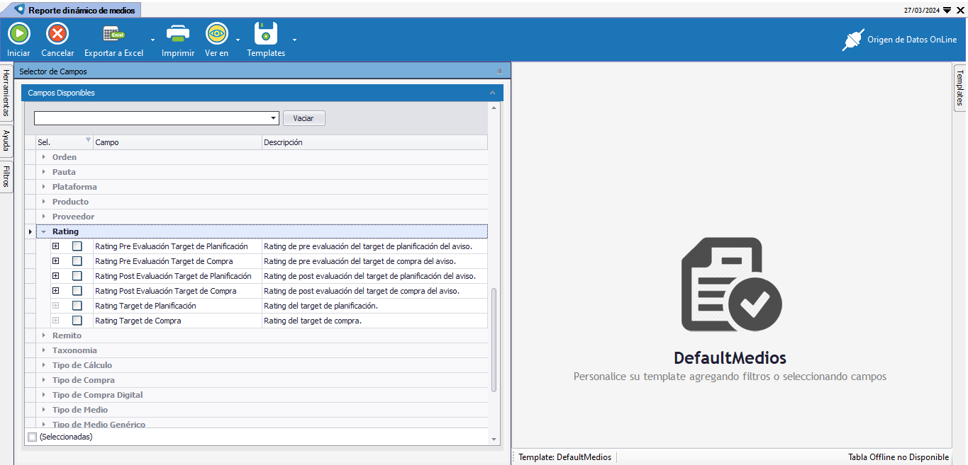Sort by the Descripción column header
The image size is (968, 465).
click(x=374, y=142)
